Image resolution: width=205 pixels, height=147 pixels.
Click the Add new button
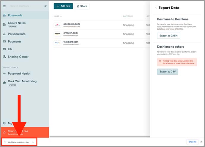click(63, 6)
